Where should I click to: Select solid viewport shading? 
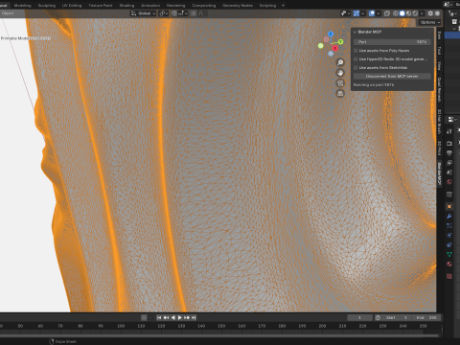click(x=402, y=13)
